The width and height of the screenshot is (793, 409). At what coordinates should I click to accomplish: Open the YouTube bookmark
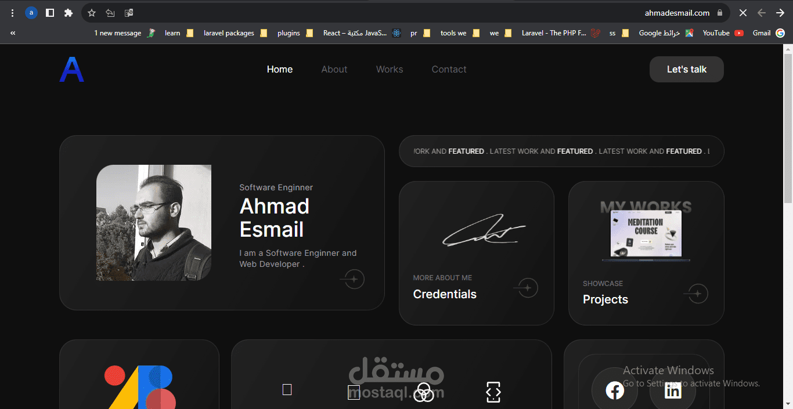(x=723, y=33)
